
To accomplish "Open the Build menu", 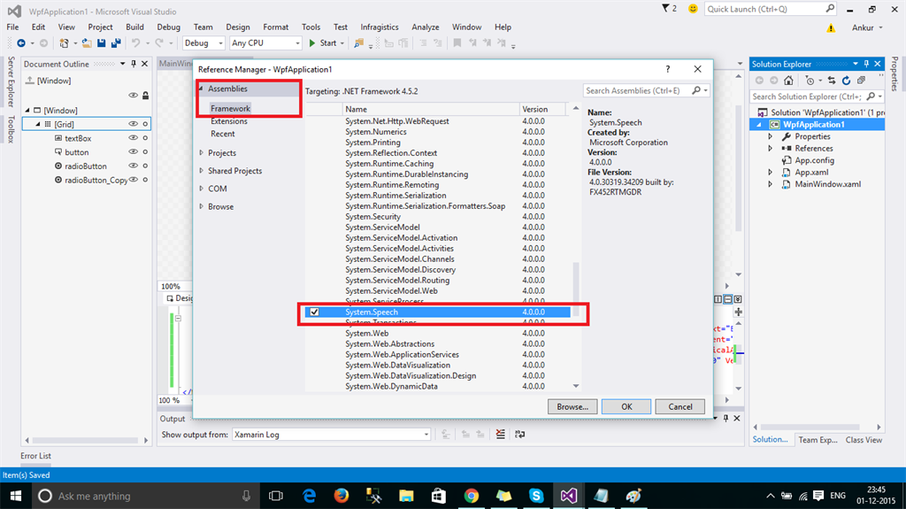I will pos(134,27).
